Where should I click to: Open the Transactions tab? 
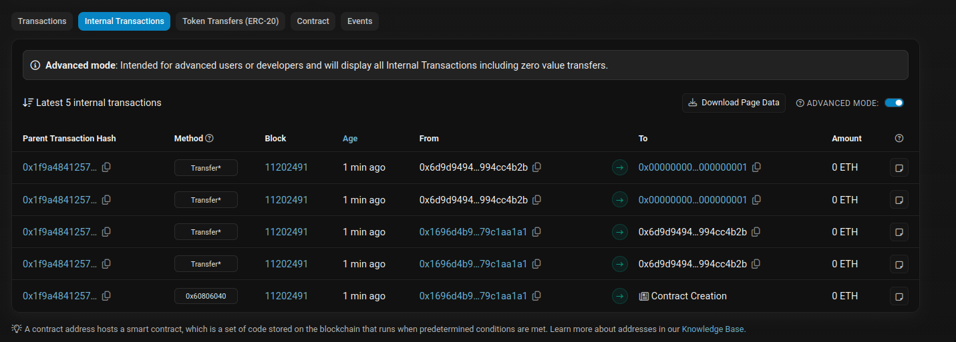pyautogui.click(x=42, y=21)
